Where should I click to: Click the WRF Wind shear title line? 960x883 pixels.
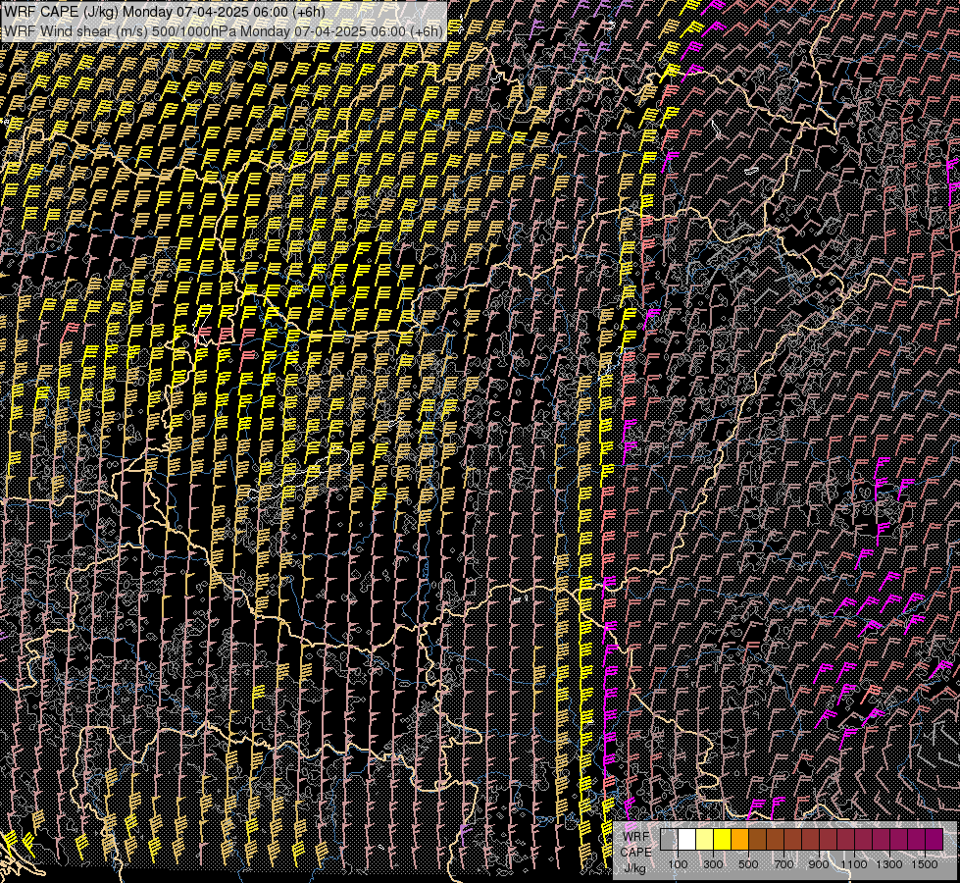coord(223,31)
